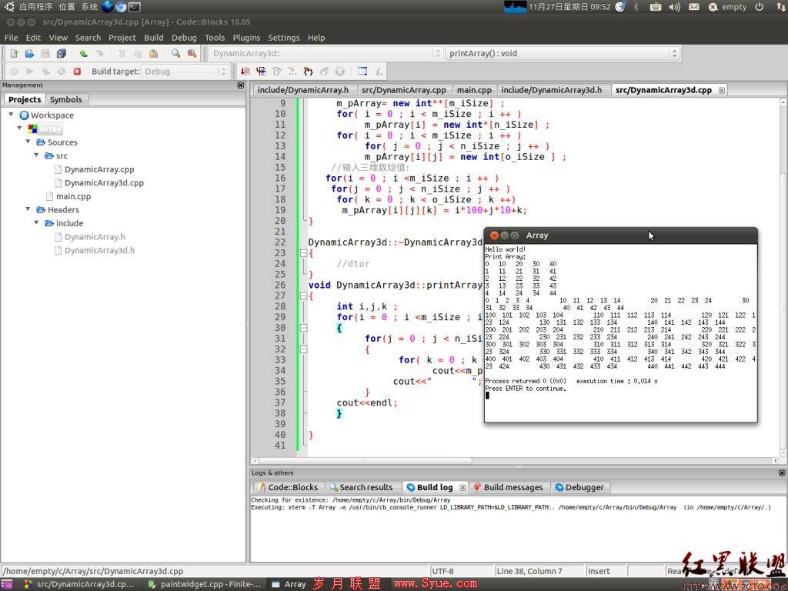This screenshot has width=788, height=591.
Task: Click the Undo toolbar icon
Action: 83,53
